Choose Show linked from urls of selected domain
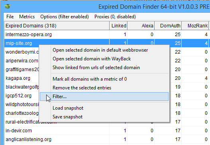The width and height of the screenshot is (210, 145). (x=104, y=68)
